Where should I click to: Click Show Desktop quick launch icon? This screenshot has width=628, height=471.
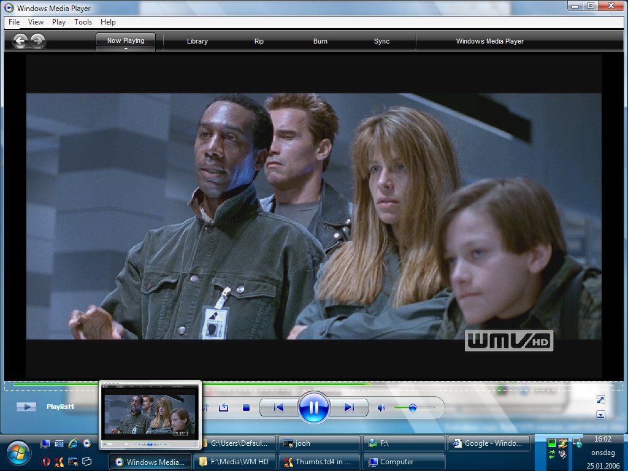point(45,443)
